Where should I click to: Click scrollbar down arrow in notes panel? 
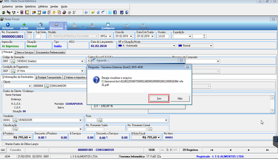pos(273,111)
